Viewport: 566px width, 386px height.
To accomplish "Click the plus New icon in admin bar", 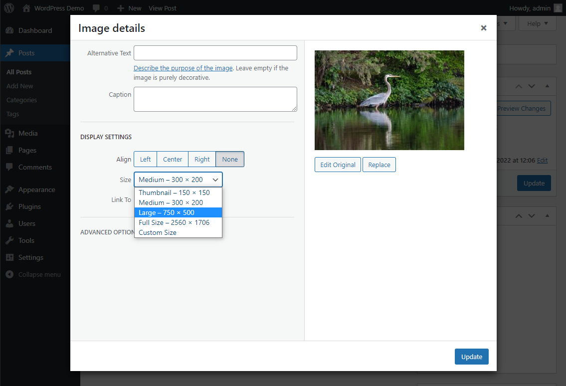I will coord(121,8).
